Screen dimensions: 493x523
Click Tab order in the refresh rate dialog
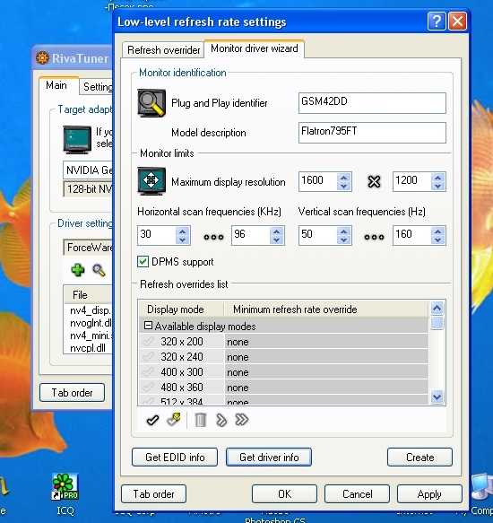click(x=153, y=493)
